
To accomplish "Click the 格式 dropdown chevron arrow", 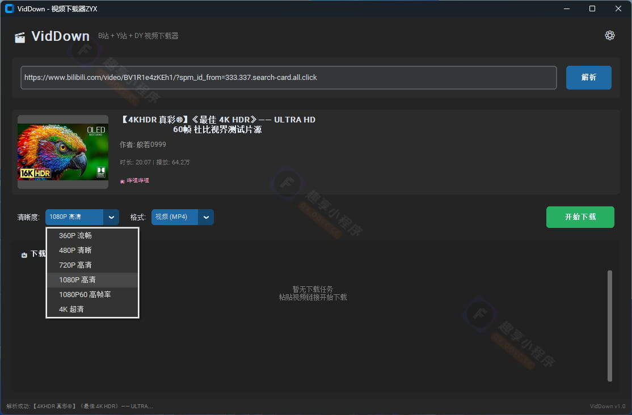I will 206,217.
